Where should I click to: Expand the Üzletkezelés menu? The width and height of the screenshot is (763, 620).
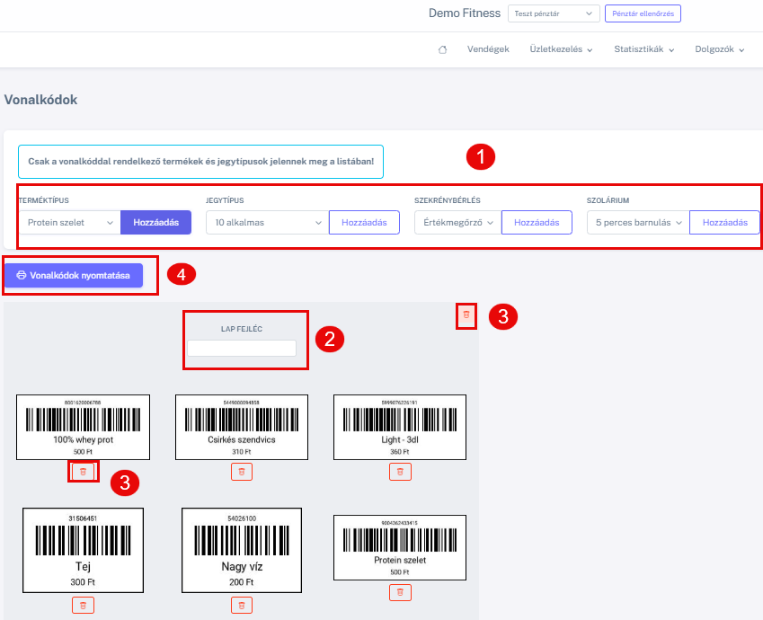(561, 49)
